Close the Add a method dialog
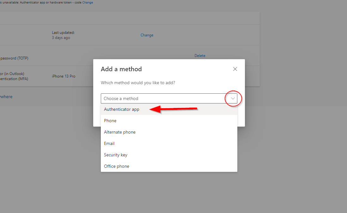 pos(235,69)
